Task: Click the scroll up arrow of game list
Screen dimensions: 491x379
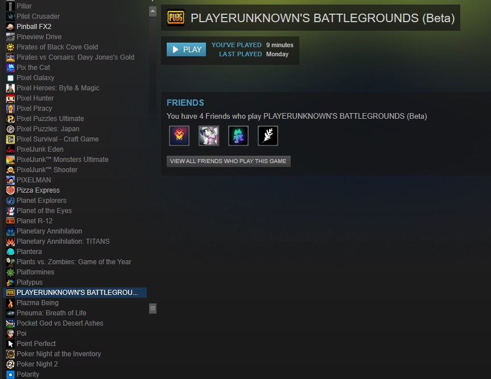Action: (x=153, y=11)
